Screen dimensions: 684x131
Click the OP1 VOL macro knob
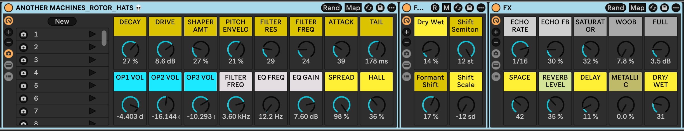130,105
